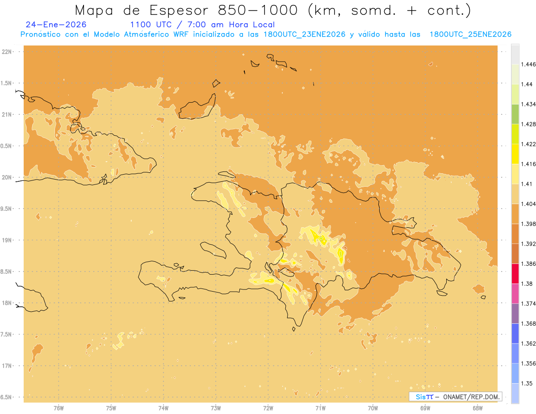Click the colorbar value 1.44
Image resolution: width=536 pixels, height=414 pixels.
pyautogui.click(x=527, y=84)
